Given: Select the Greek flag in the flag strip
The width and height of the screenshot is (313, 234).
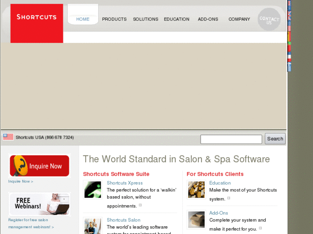Looking at the screenshot, I should point(289,67).
